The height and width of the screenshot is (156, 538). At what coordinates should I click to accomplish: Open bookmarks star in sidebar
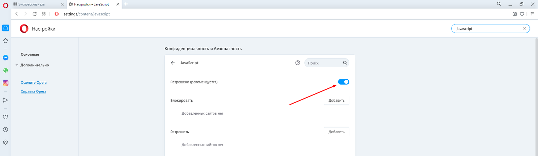point(5,41)
